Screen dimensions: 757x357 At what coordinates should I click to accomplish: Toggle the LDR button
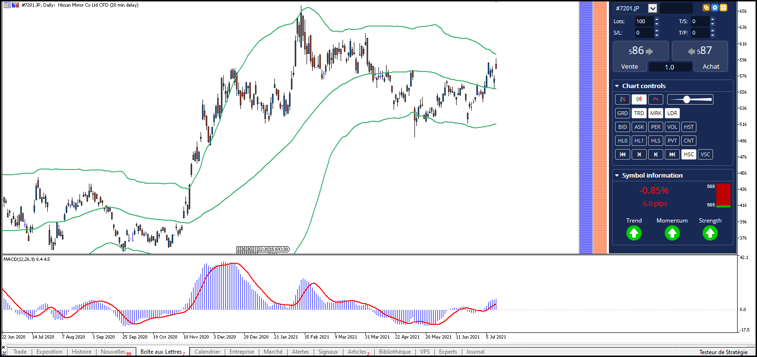pyautogui.click(x=672, y=113)
